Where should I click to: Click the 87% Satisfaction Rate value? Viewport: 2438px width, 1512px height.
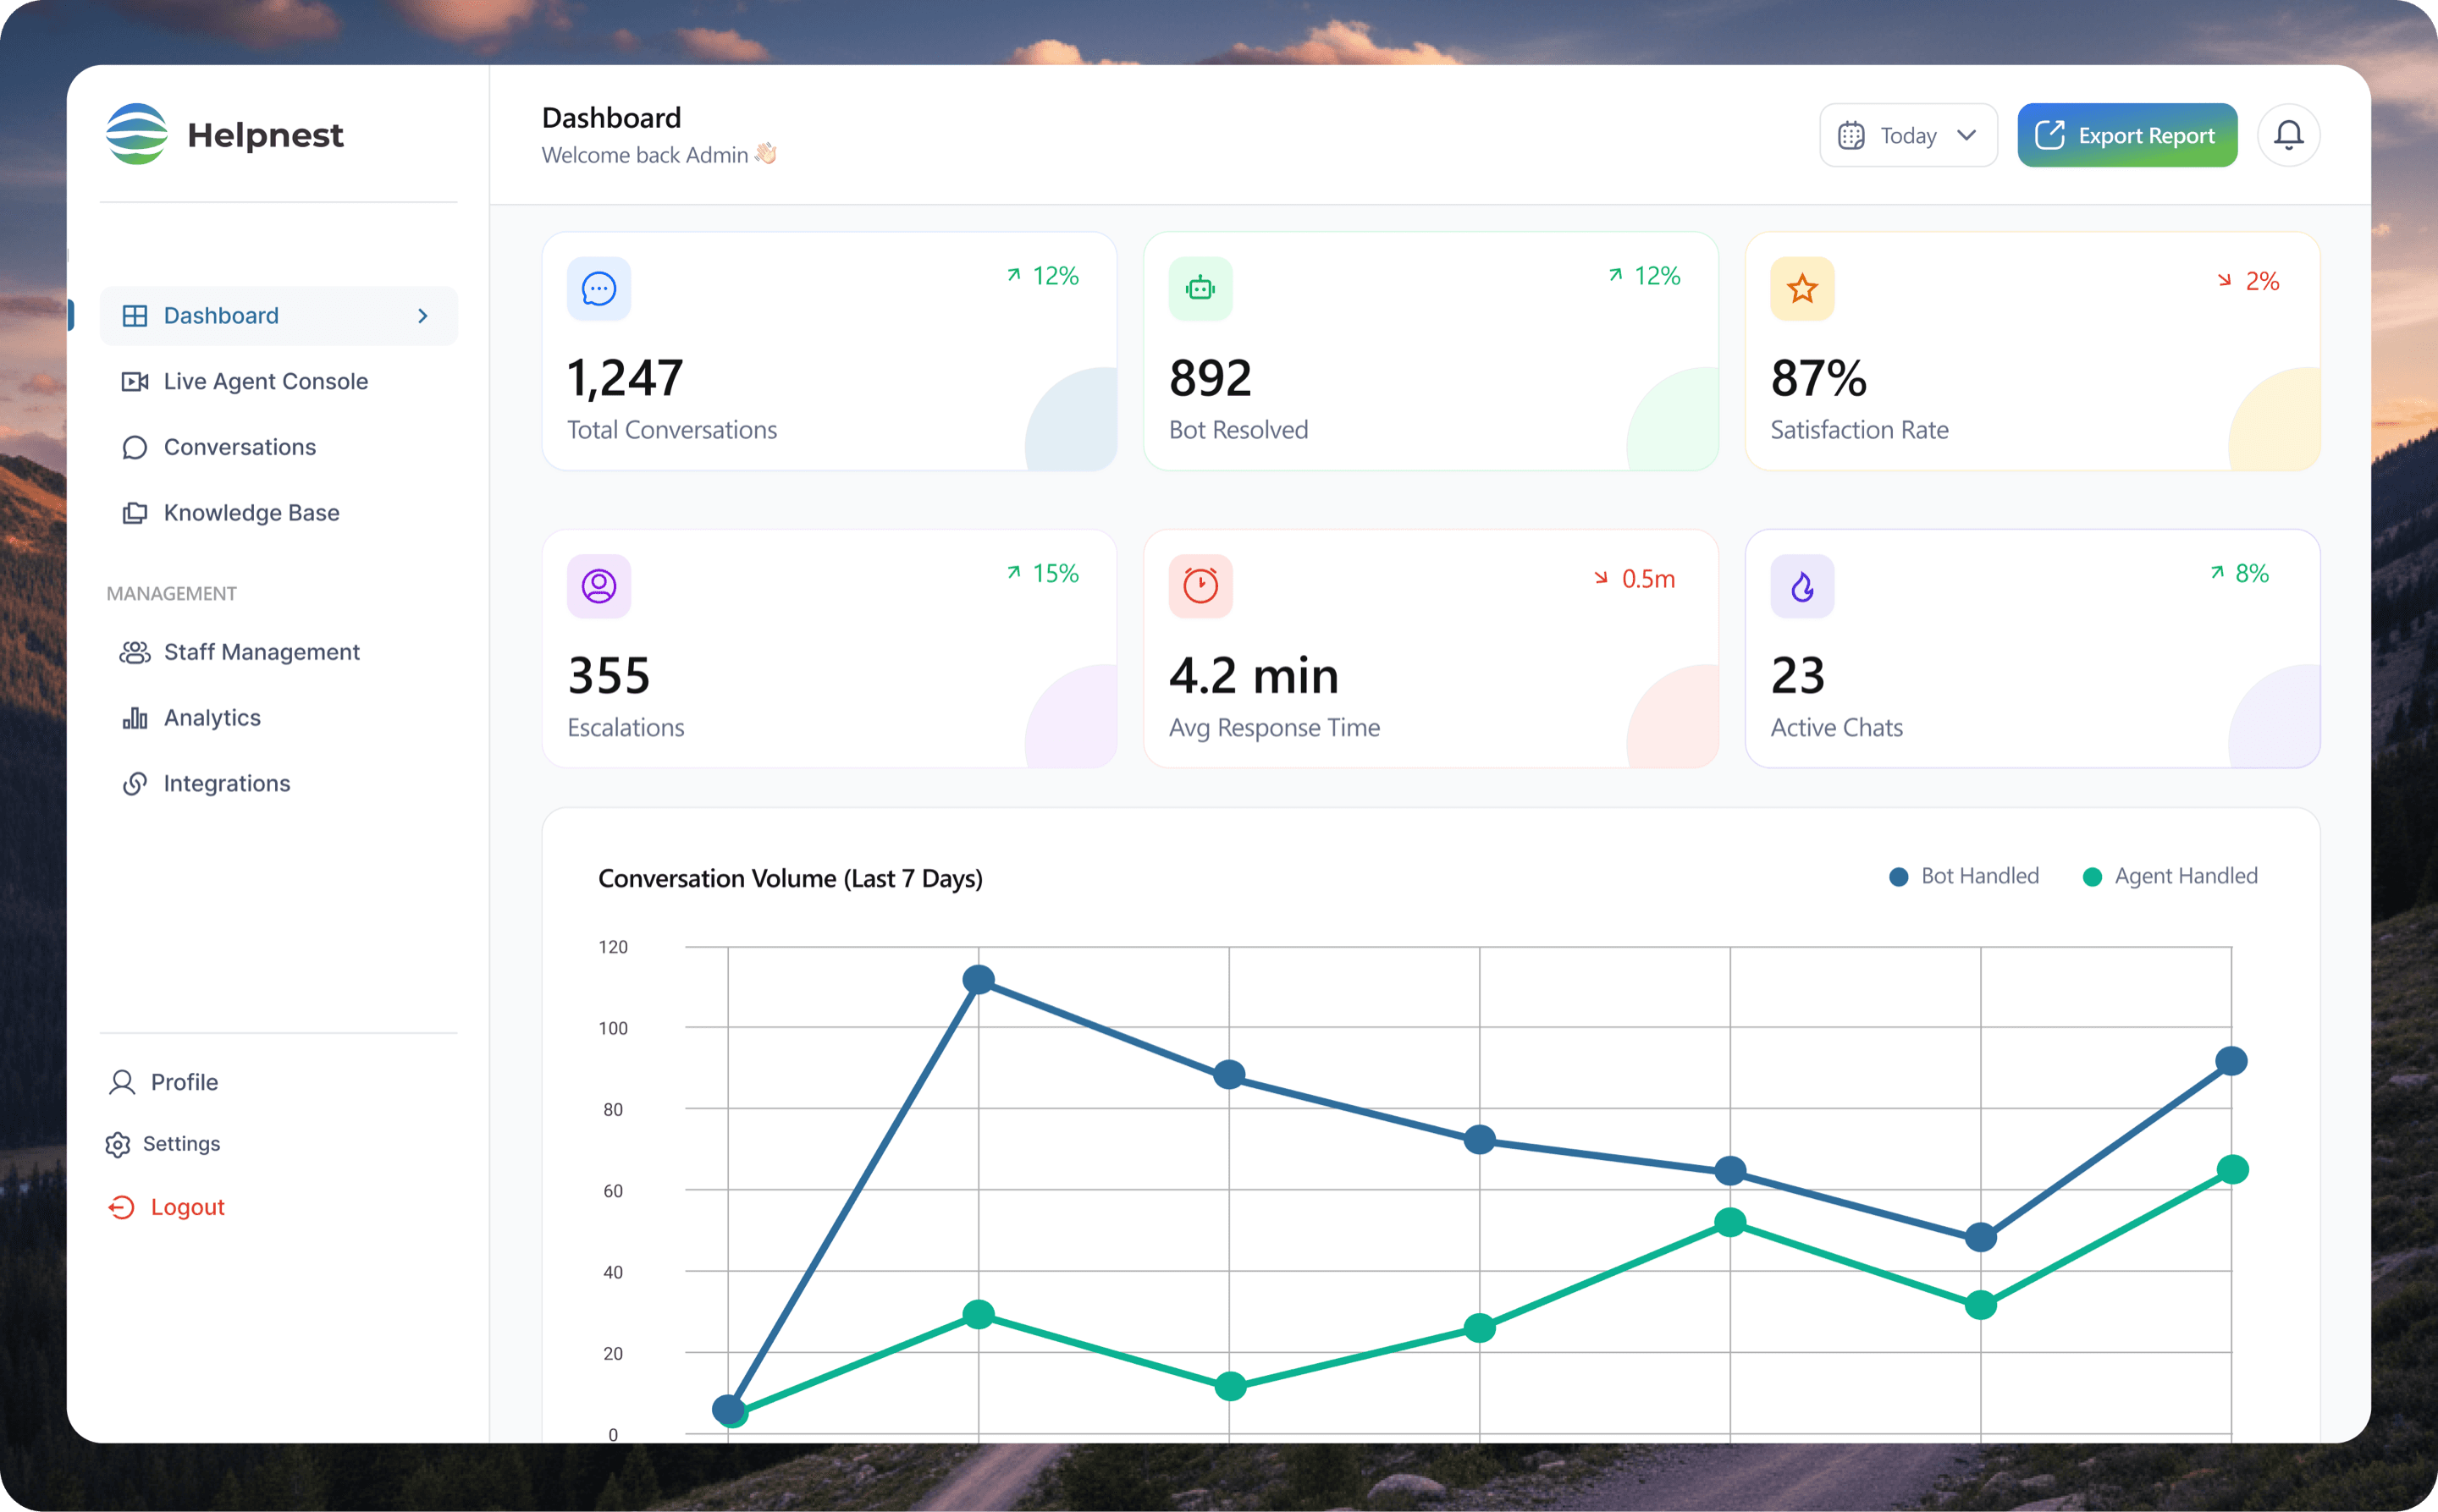tap(1818, 379)
